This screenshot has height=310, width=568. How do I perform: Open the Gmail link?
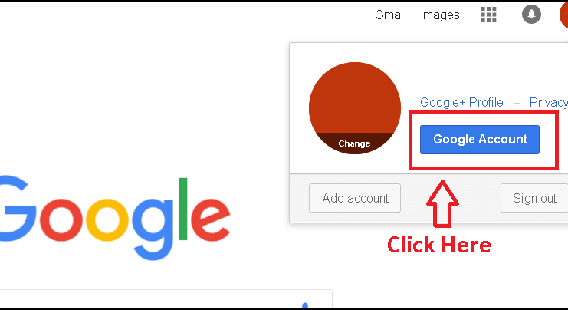[x=390, y=15]
